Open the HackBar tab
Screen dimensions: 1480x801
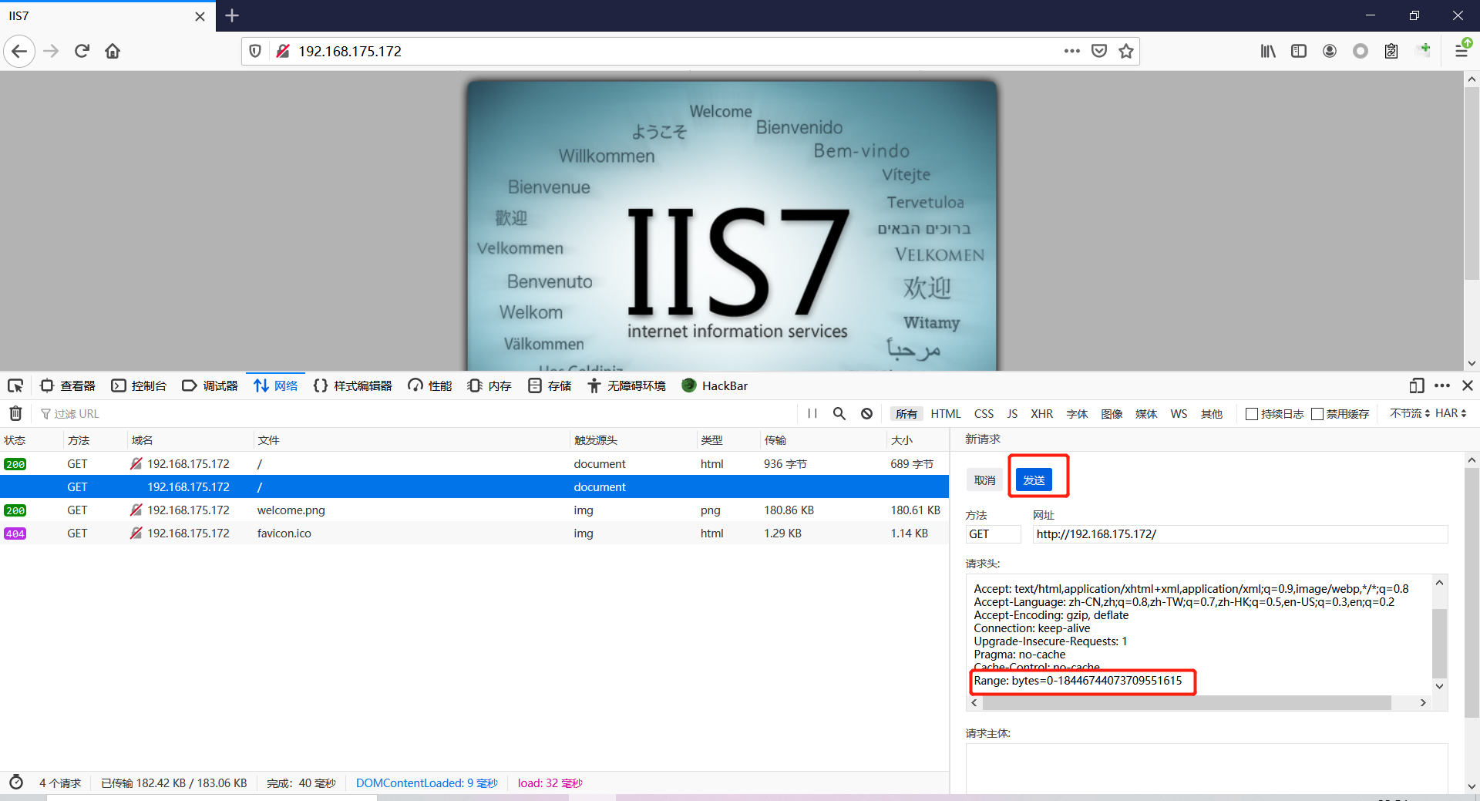tap(715, 385)
